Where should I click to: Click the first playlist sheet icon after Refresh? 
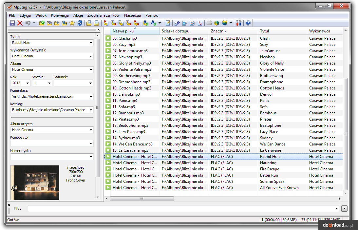pos(89,23)
